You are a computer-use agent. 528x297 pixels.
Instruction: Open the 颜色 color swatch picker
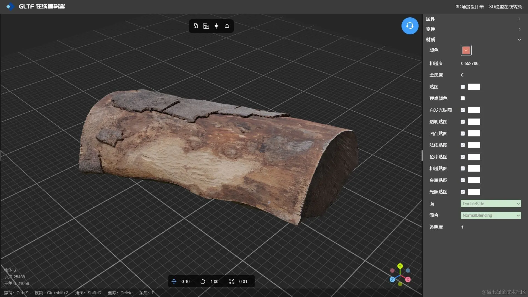[466, 50]
